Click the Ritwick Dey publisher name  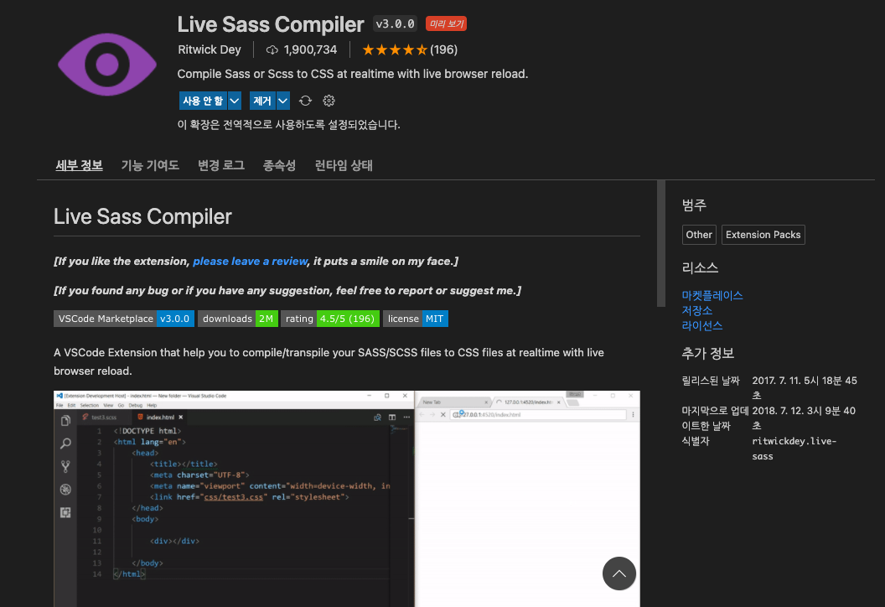point(210,49)
